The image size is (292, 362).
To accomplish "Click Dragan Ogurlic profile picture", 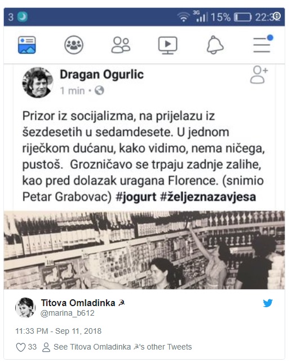I will pyautogui.click(x=38, y=82).
